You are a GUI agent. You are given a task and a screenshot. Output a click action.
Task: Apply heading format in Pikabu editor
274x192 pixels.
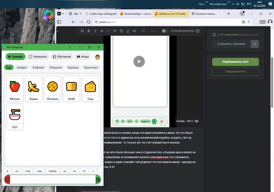82,31
